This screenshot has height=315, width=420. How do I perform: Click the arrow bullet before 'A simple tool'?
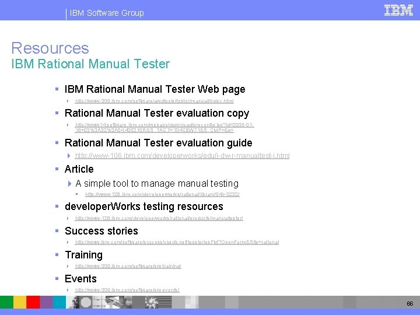click(69, 184)
